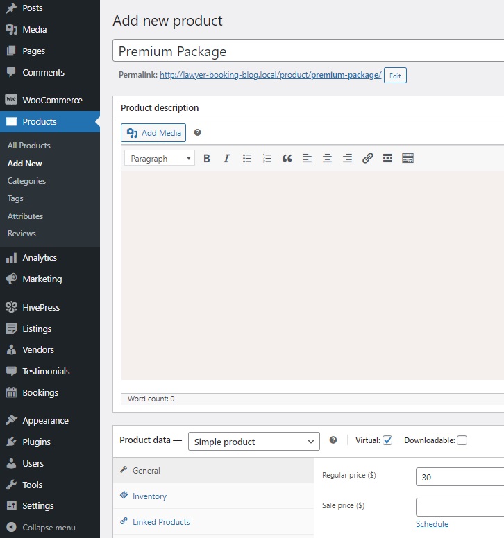Click the Bookings calendar icon
504x538 pixels.
[x=11, y=392]
